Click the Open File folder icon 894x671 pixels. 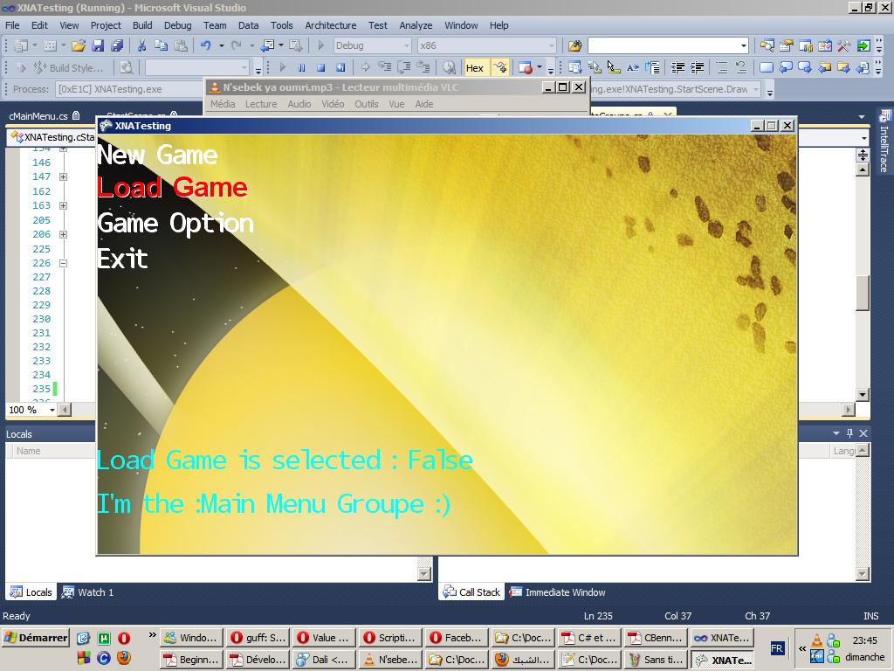[x=79, y=45]
